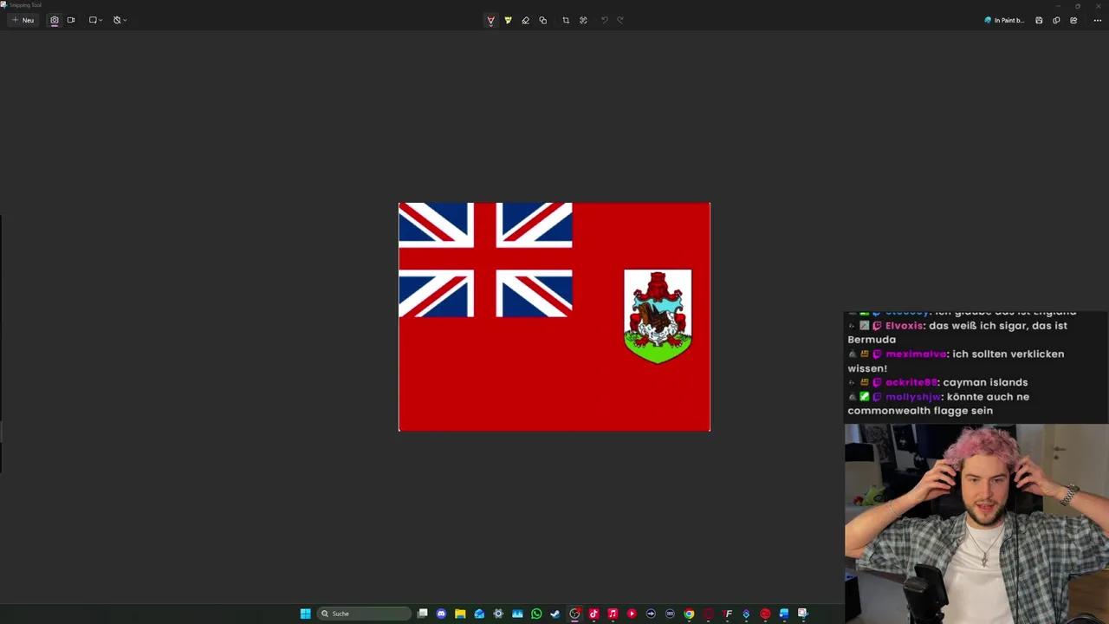Open Task View on the taskbar
The image size is (1109, 624).
tap(422, 614)
